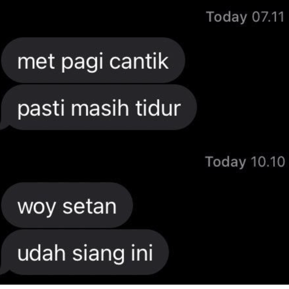Click the tail of "udah siang ini" bubble
Screen dimensions: 289x289
click(x=4, y=270)
